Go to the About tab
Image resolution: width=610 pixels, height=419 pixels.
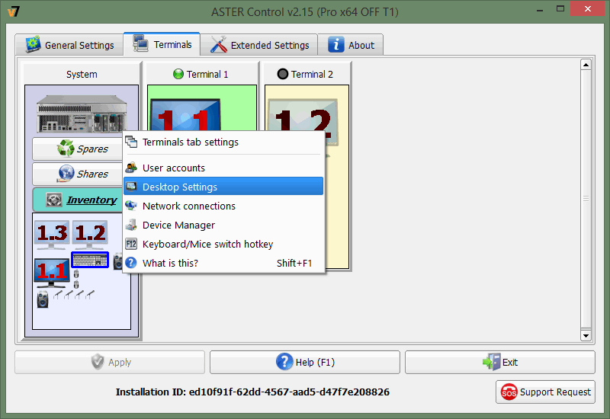pyautogui.click(x=351, y=45)
